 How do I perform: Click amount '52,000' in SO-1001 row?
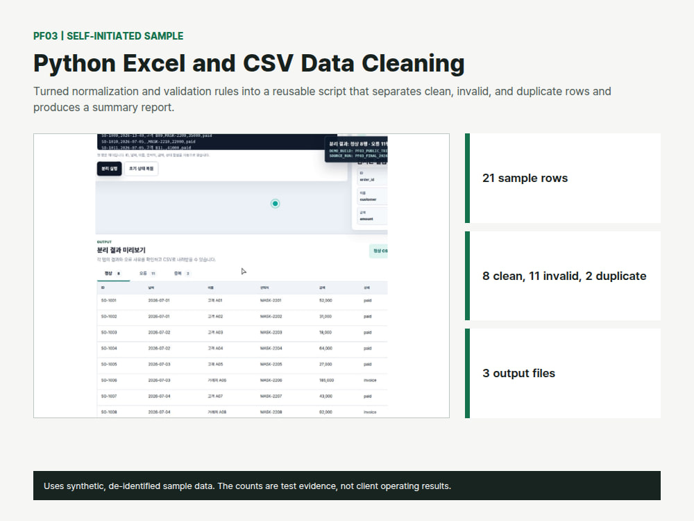[x=325, y=300]
